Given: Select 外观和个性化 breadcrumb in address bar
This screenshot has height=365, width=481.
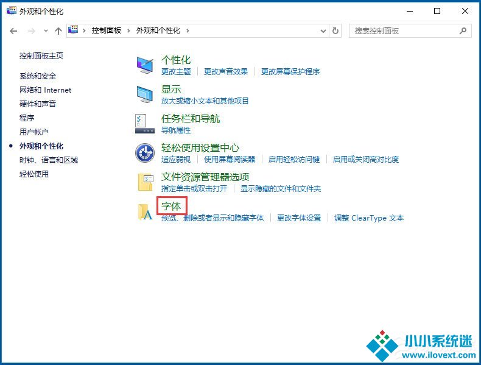Looking at the screenshot, I should point(158,30).
